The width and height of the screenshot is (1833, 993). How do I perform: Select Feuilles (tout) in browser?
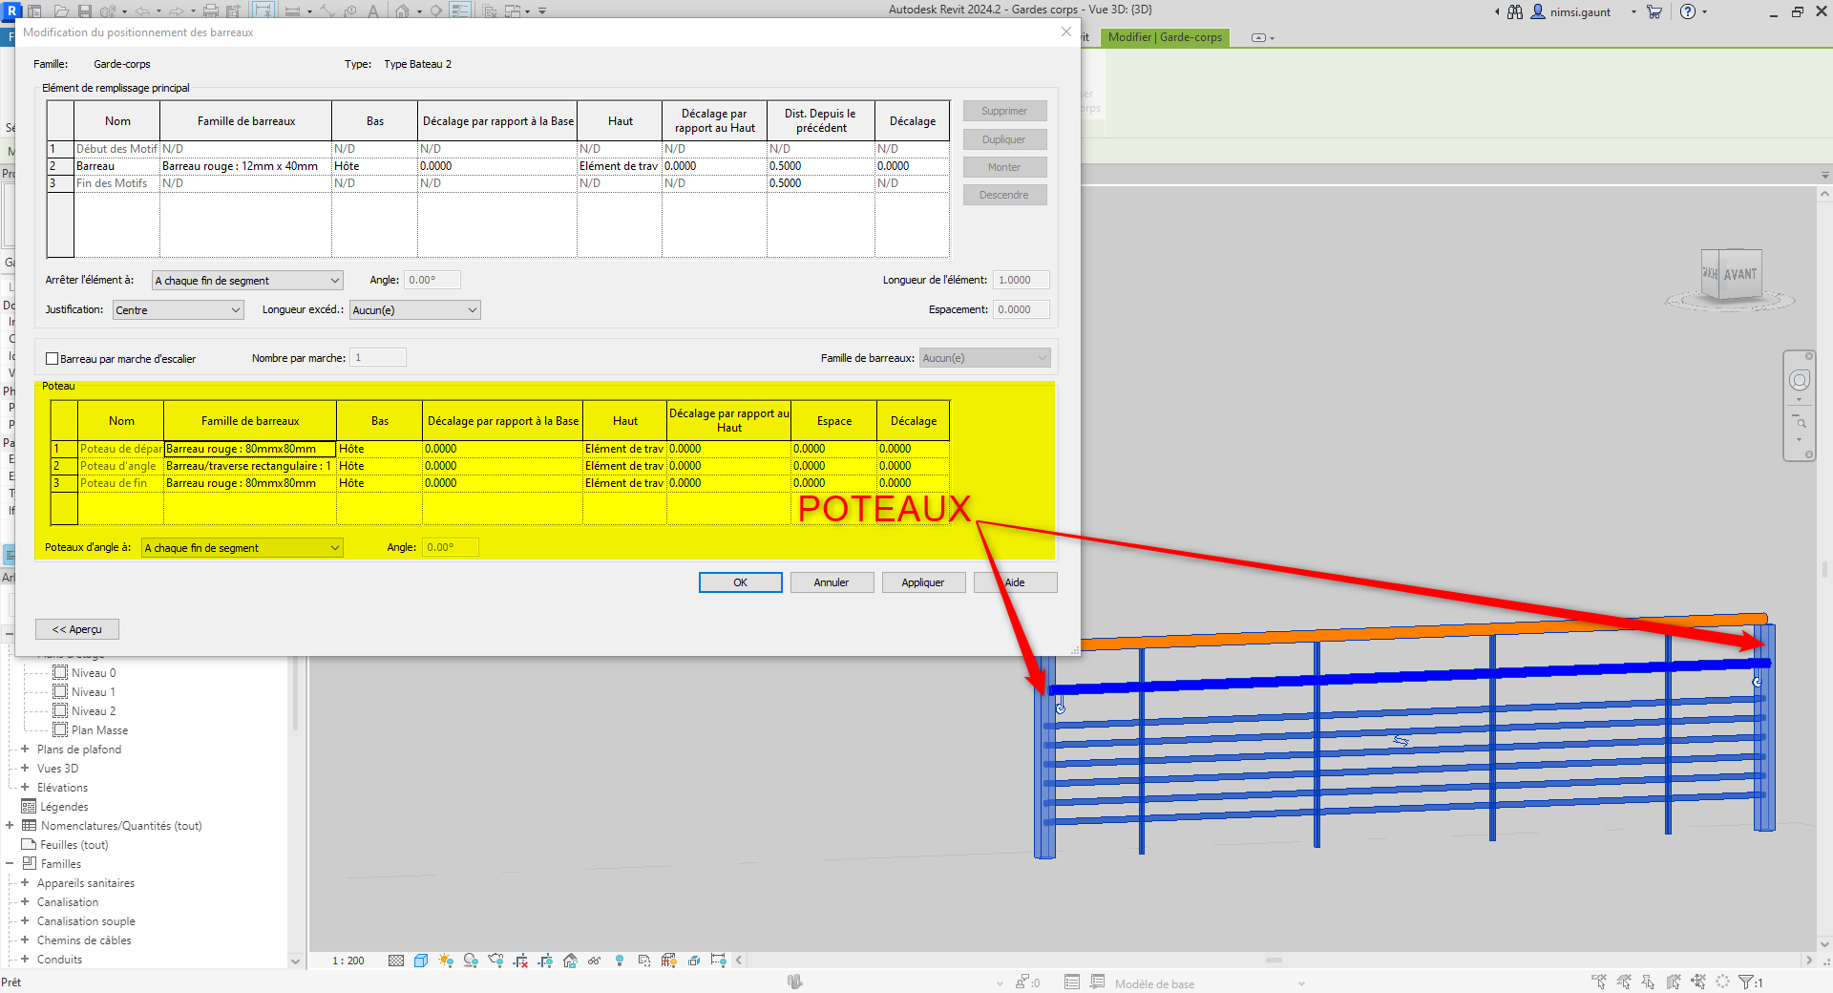point(74,845)
